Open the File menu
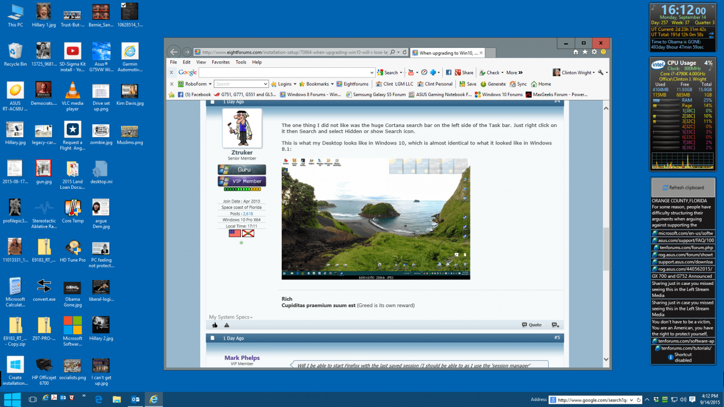 (x=174, y=62)
